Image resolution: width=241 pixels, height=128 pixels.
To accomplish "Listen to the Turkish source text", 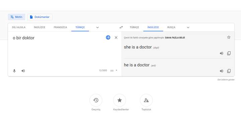I will coord(23,71).
